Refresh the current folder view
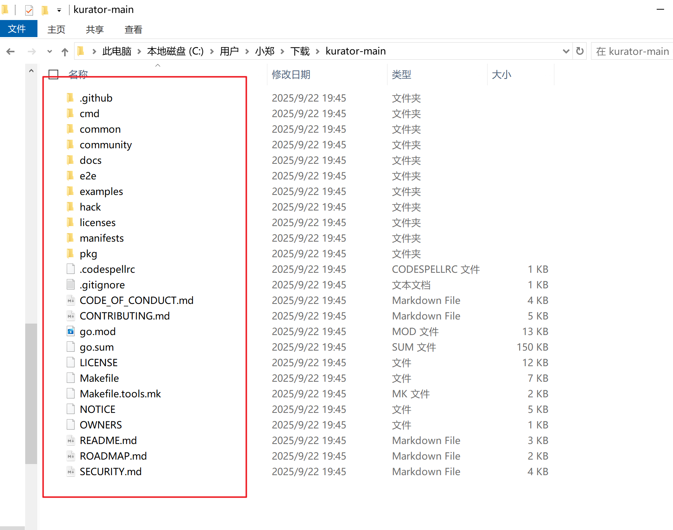 click(x=580, y=51)
